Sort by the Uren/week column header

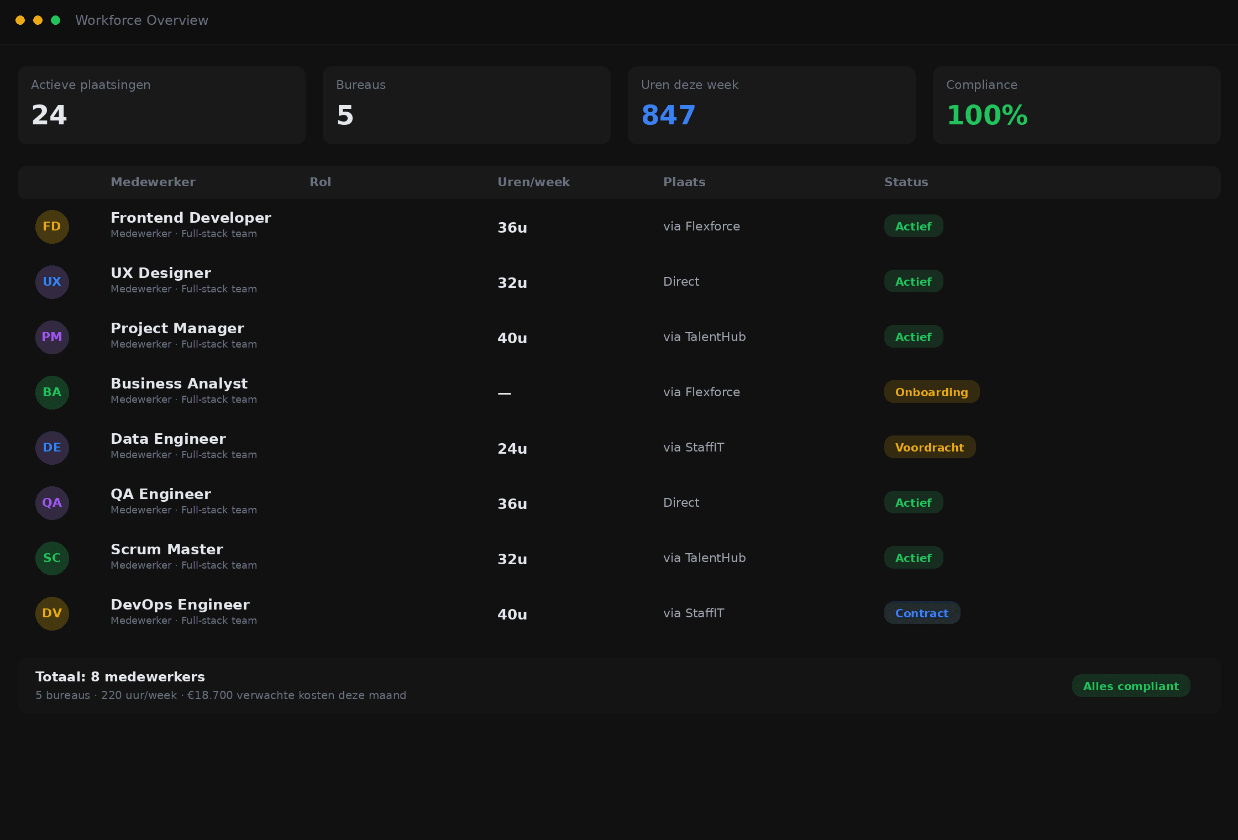[x=534, y=182]
